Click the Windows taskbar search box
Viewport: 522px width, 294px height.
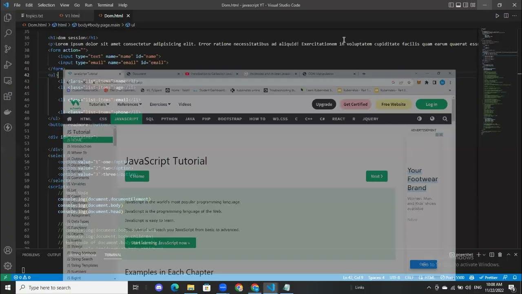(x=73, y=287)
